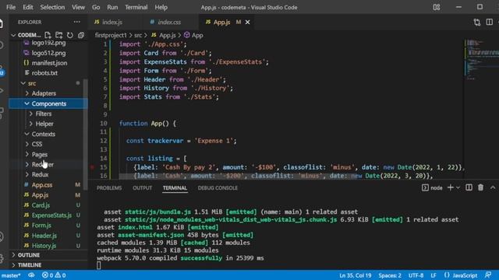Open the Edit menu
Image resolution: width=499 pixels, height=280 pixels.
28,7
